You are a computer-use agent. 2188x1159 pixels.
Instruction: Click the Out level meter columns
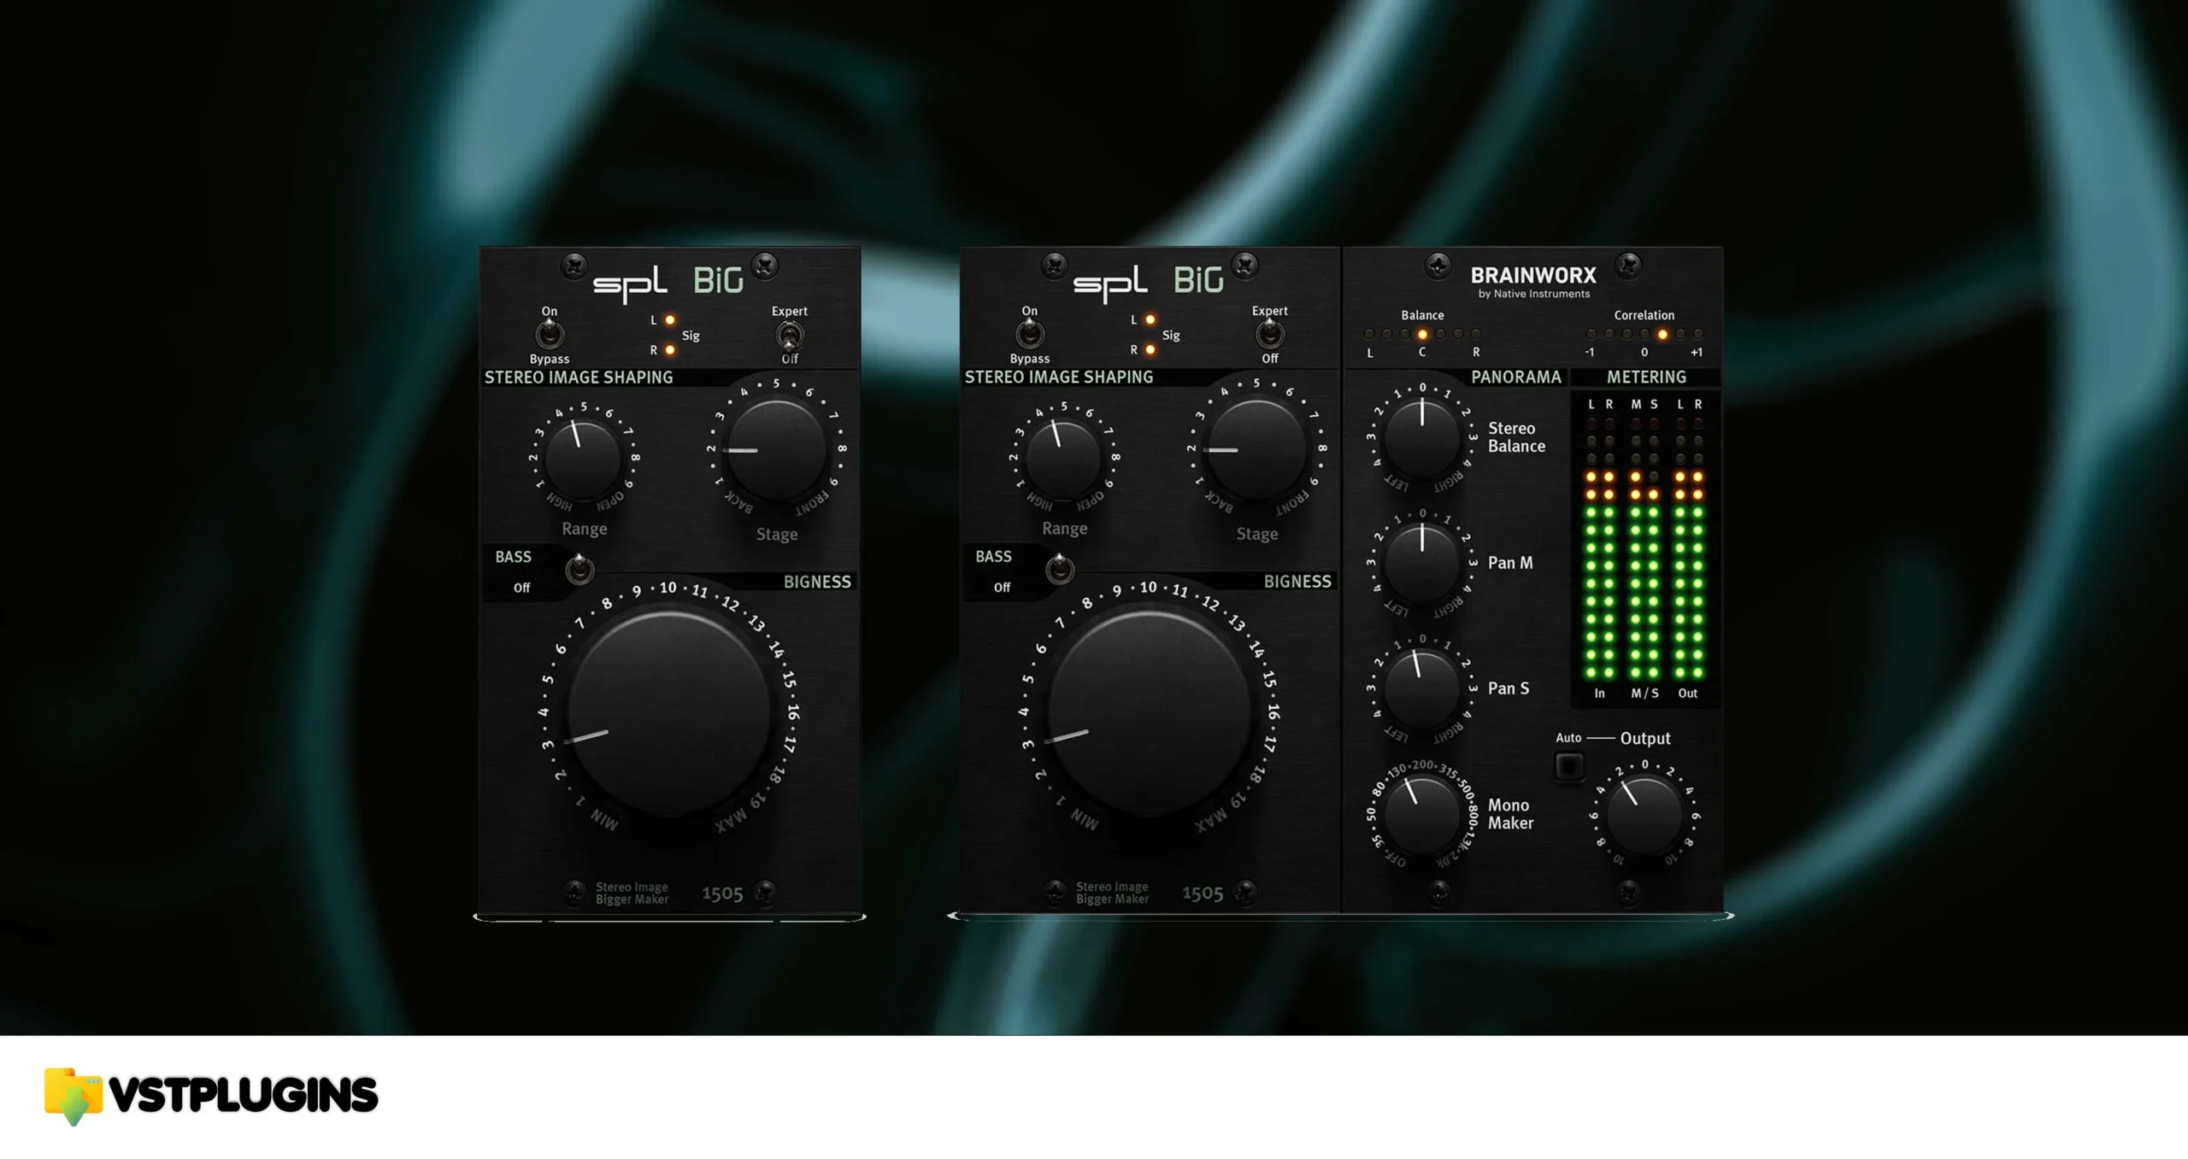coord(1689,547)
